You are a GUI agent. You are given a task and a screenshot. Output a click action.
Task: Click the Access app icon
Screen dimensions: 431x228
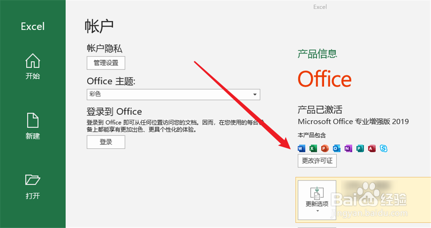point(372,149)
